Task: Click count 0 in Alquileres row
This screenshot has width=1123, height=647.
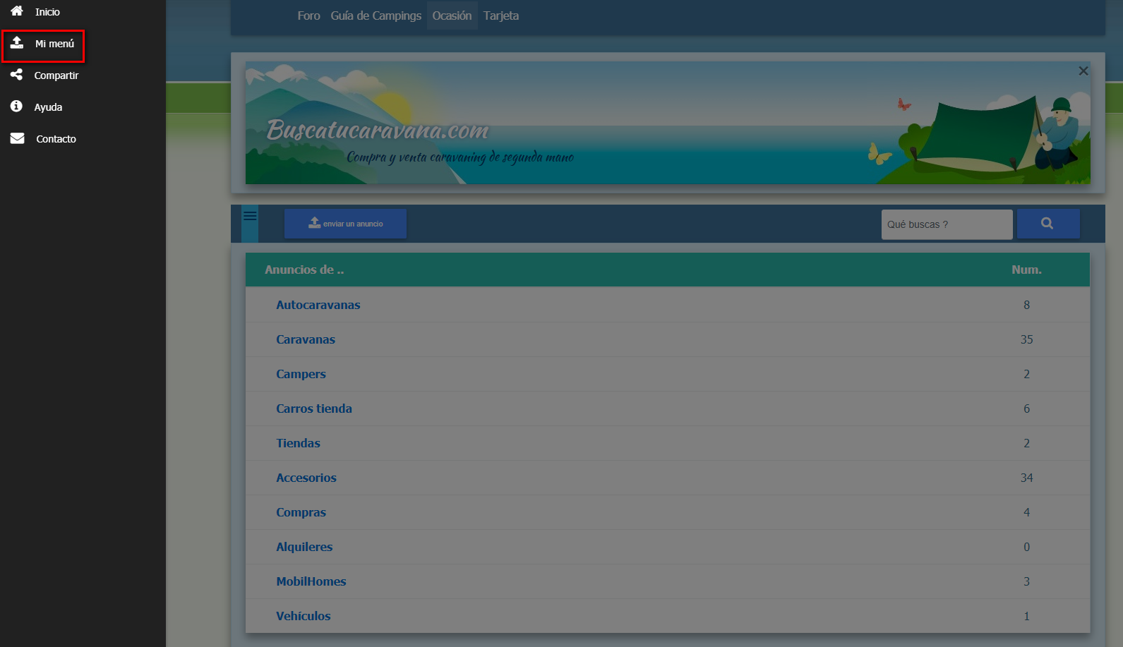Action: [x=1026, y=547]
